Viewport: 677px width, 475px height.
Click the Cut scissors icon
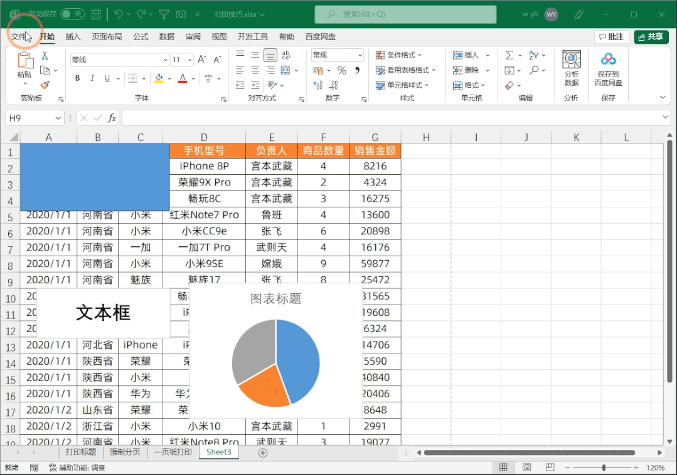coord(45,56)
